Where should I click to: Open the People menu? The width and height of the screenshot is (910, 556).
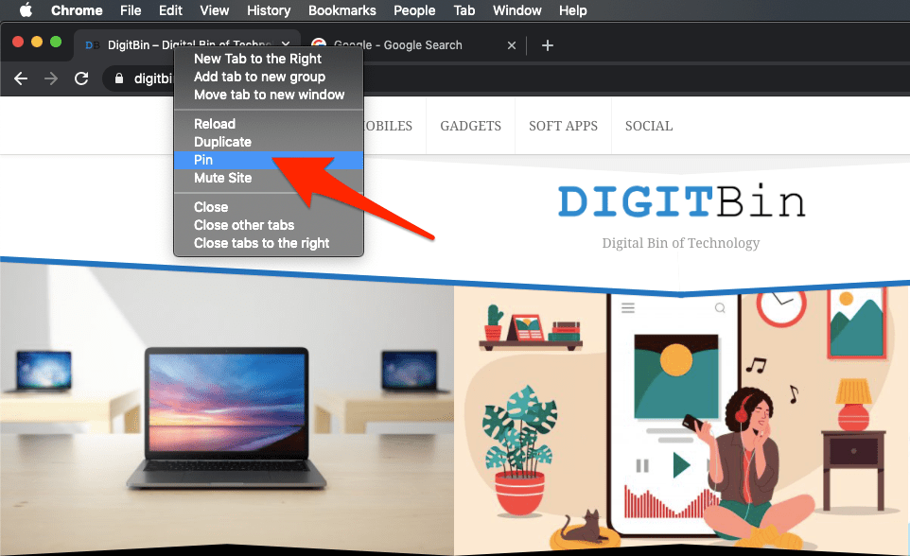[x=414, y=10]
